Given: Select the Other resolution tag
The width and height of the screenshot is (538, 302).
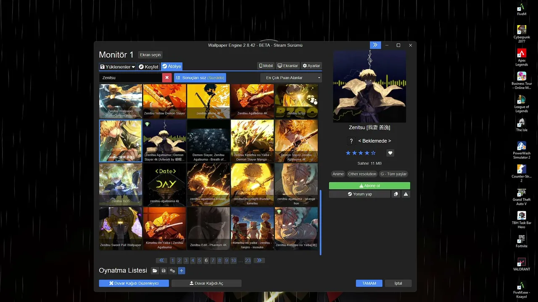Looking at the screenshot, I should tap(362, 174).
